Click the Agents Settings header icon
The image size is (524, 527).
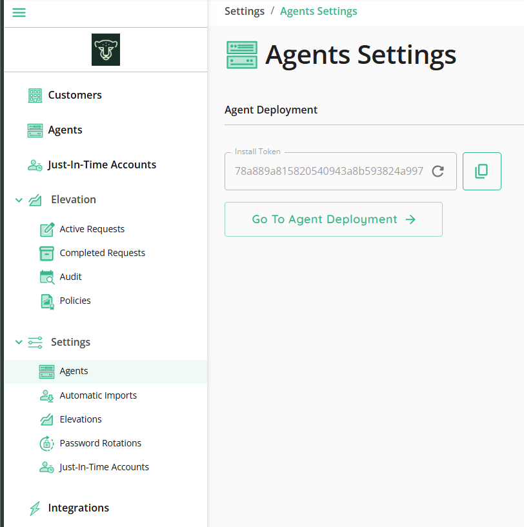coord(241,54)
